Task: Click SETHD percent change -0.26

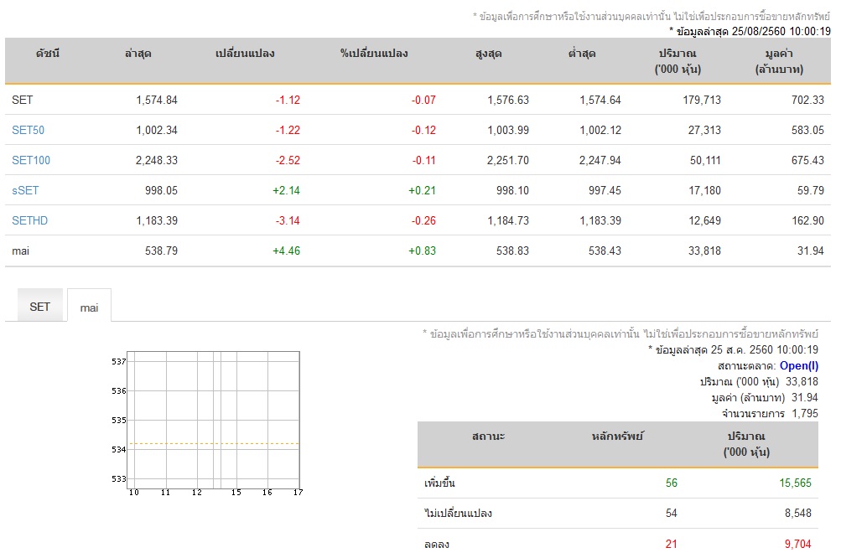Action: tap(423, 220)
